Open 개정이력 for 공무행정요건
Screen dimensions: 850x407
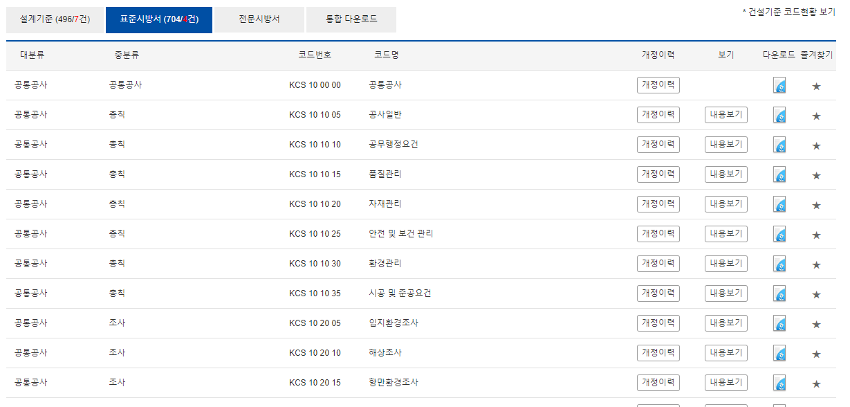click(x=658, y=145)
